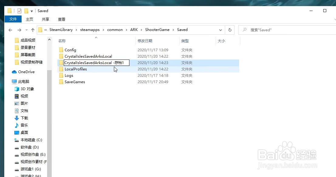
Task: Open 视频录制存储 in the navigation pane
Action: [32, 62]
